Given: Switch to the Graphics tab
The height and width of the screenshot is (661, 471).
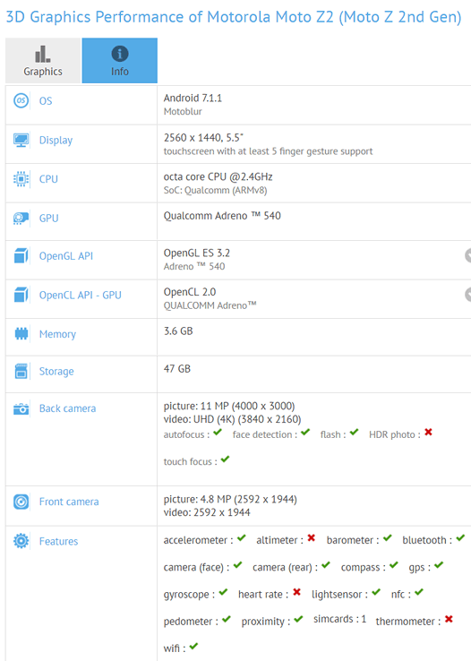Looking at the screenshot, I should [43, 61].
